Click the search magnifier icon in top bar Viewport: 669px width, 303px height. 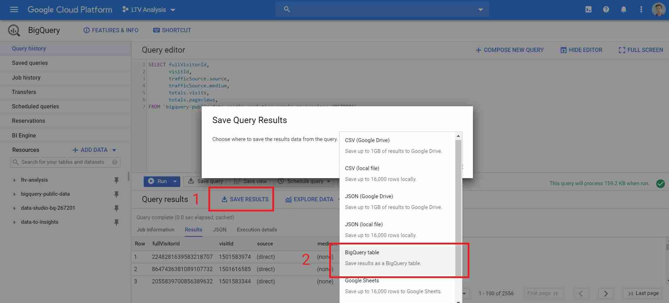click(287, 9)
